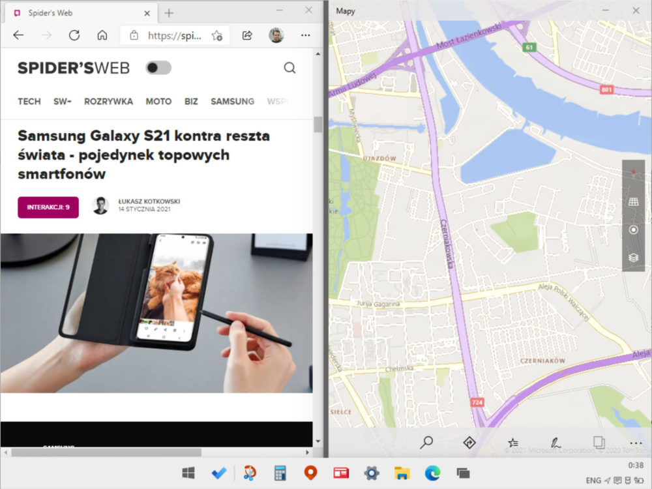This screenshot has width=652, height=489.
Task: Rotate map to north with compass
Action: [633, 174]
